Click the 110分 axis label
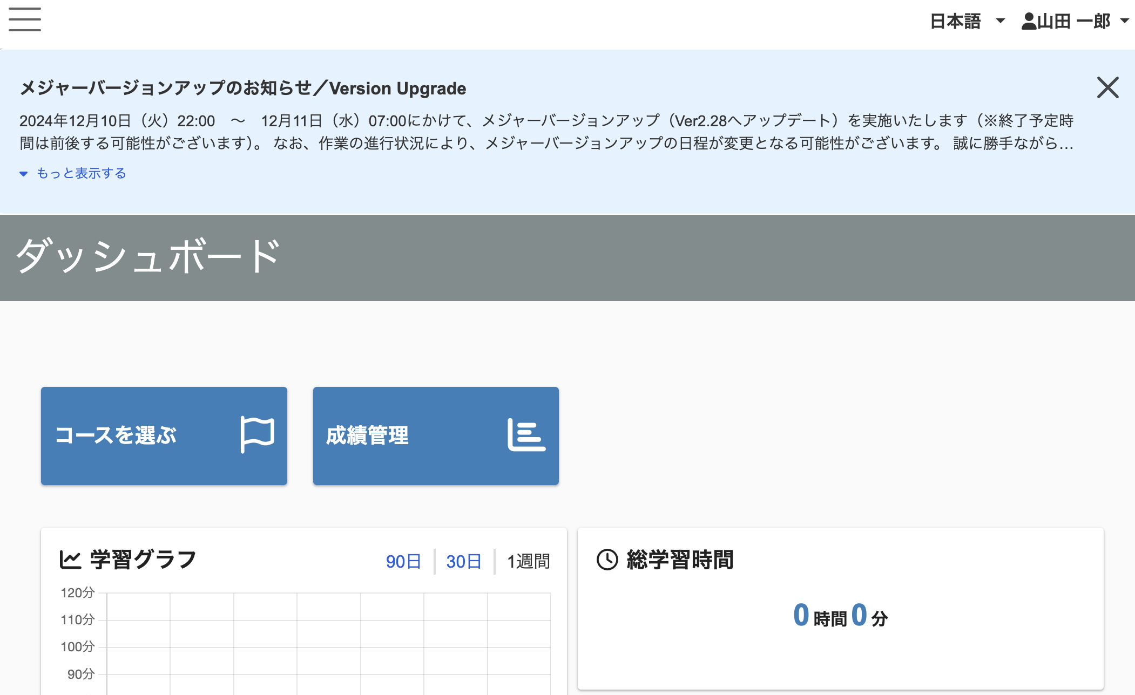 coord(78,620)
